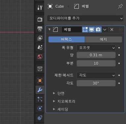Toggle modifier display in Edit Mode

pos(85,30)
